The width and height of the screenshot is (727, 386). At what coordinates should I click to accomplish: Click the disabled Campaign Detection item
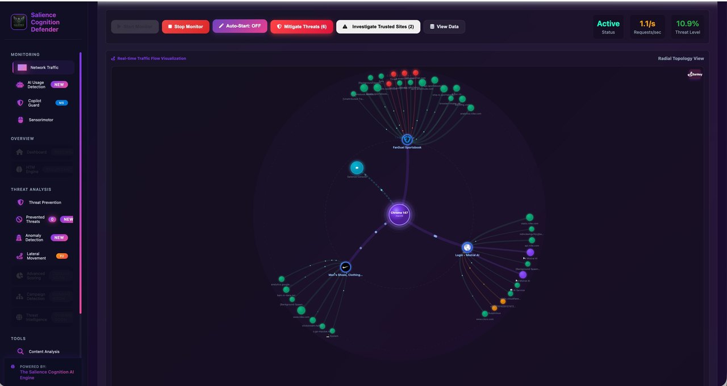click(43, 296)
